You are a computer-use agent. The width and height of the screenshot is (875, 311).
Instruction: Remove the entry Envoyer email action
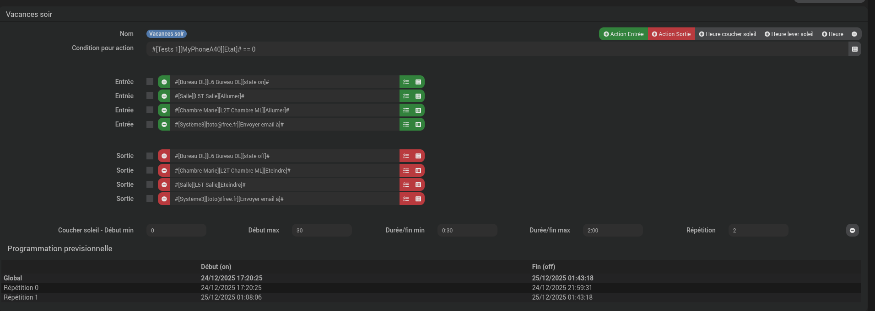pyautogui.click(x=164, y=124)
